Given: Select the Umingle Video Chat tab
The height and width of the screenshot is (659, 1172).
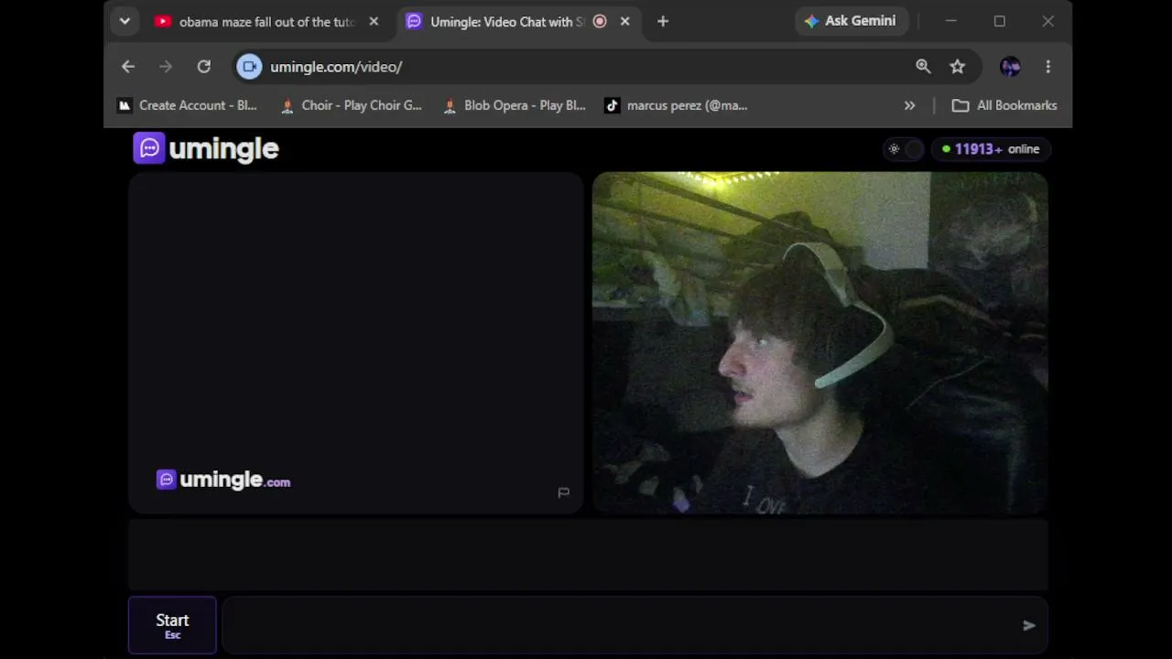Looking at the screenshot, I should (506, 21).
